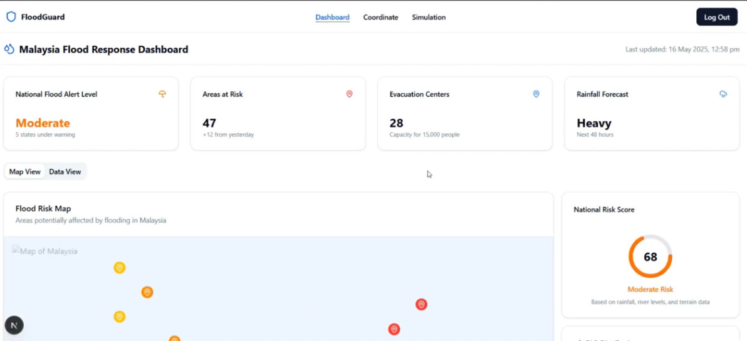
Task: Click blue pin icon in Evacuation Centers card
Action: click(x=536, y=94)
